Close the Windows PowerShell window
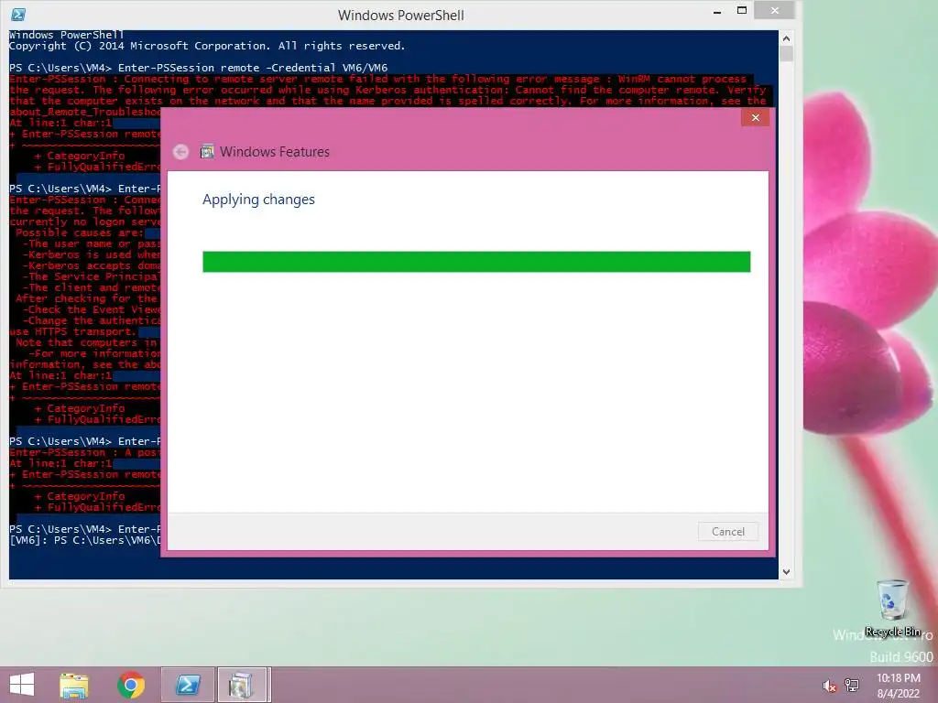Screen dimensions: 938x703 775,10
